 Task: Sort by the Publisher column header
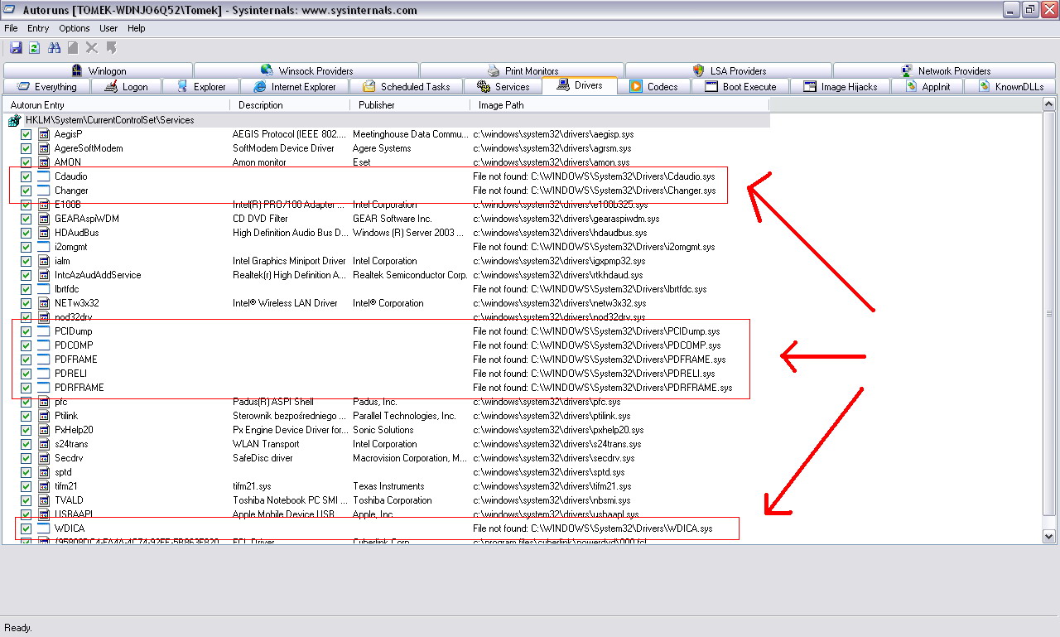[411, 105]
